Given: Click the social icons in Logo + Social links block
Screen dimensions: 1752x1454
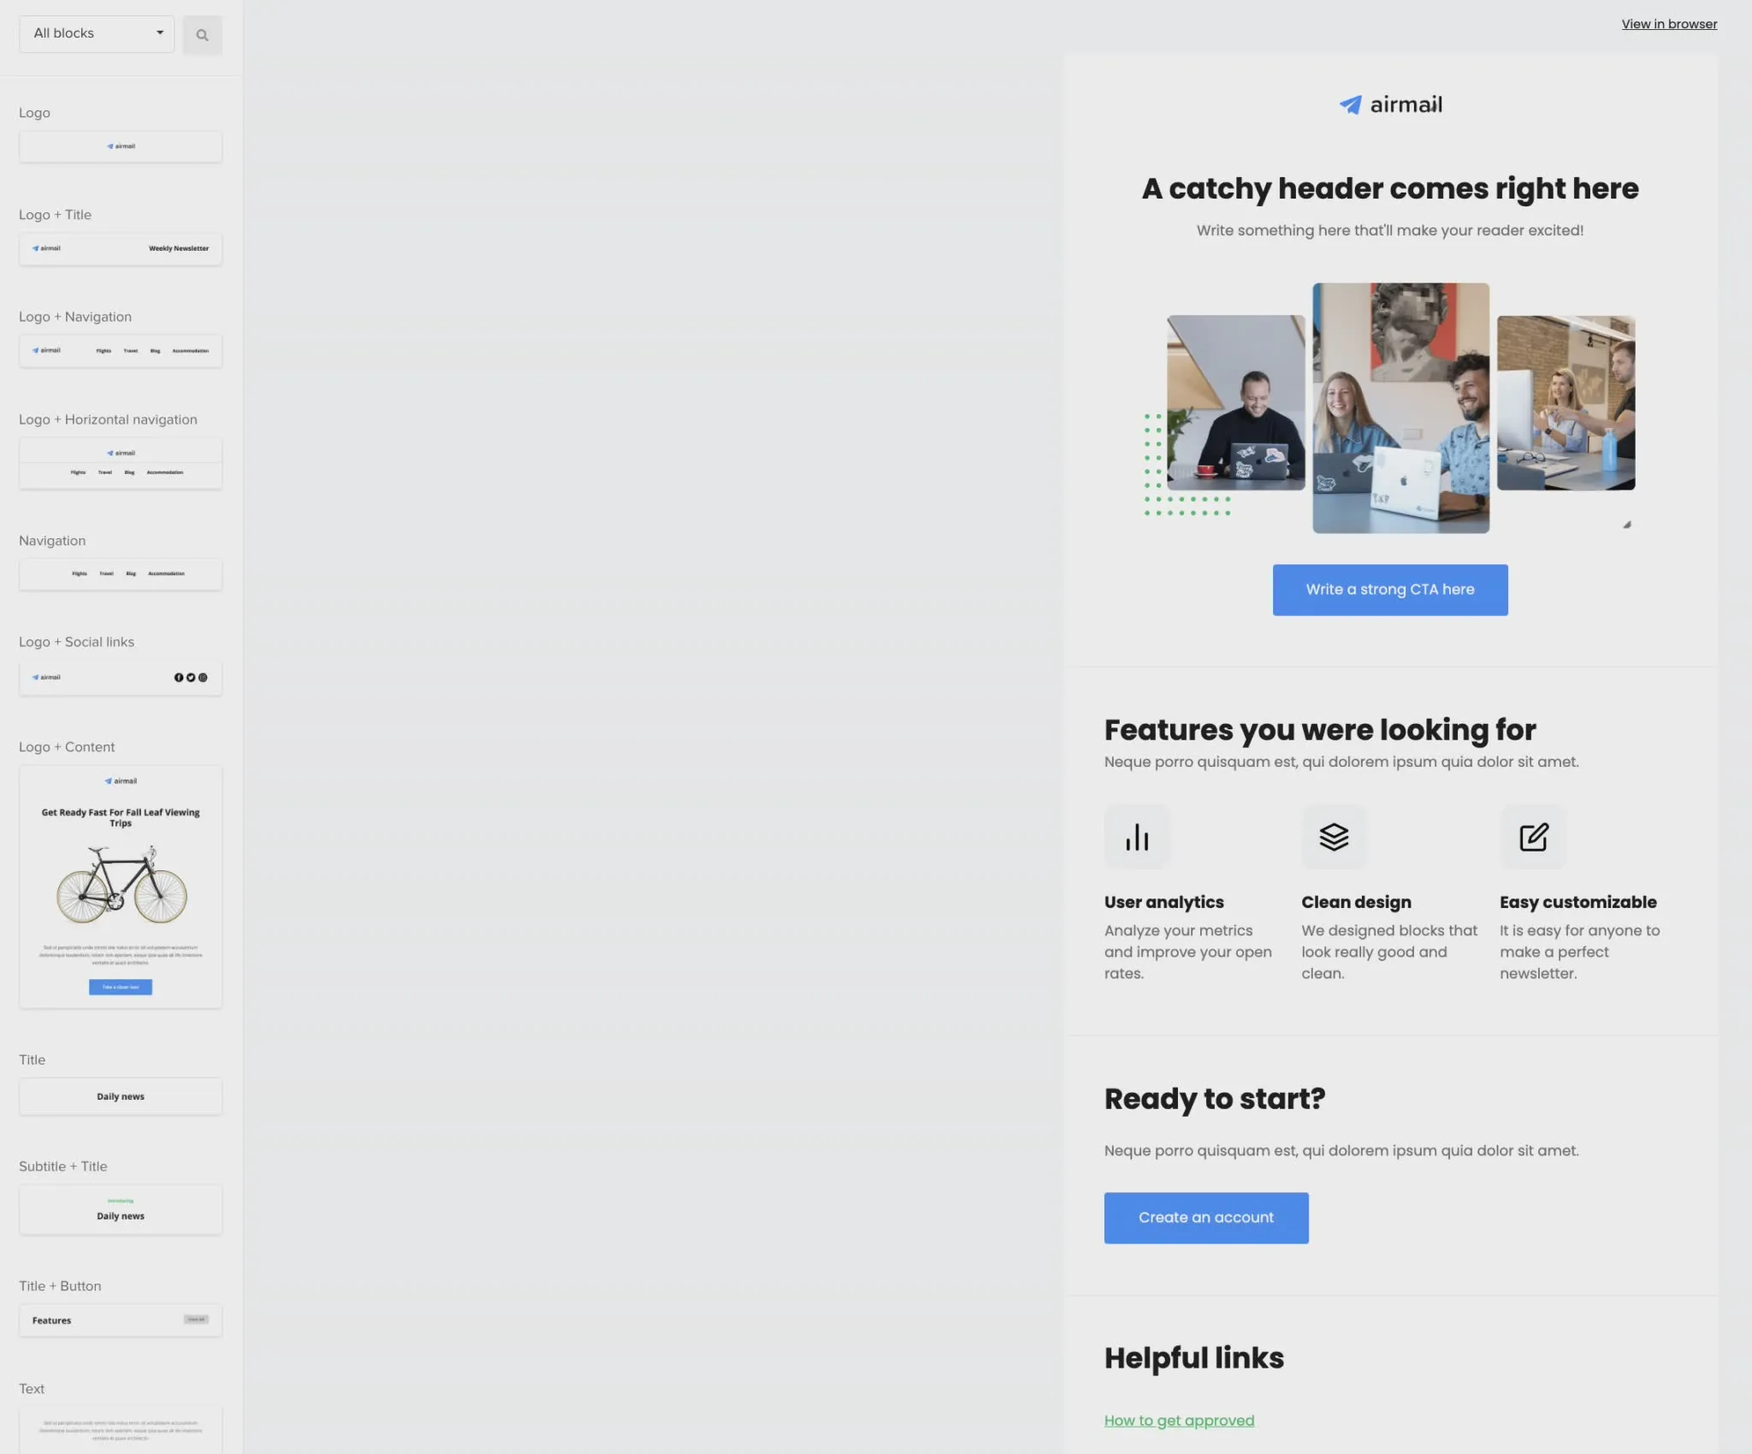Looking at the screenshot, I should pyautogui.click(x=191, y=677).
